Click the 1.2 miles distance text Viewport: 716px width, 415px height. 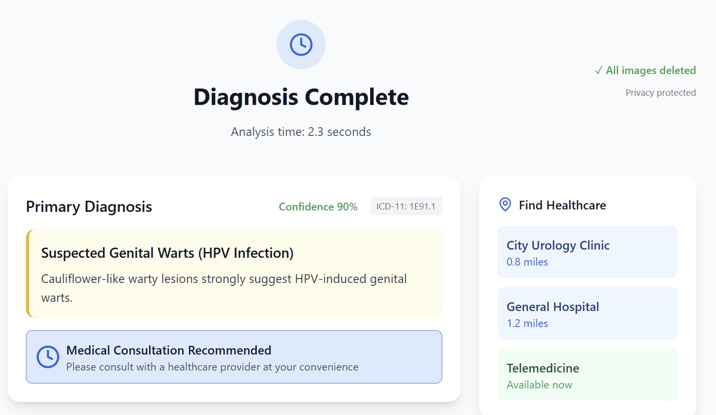[x=527, y=323]
